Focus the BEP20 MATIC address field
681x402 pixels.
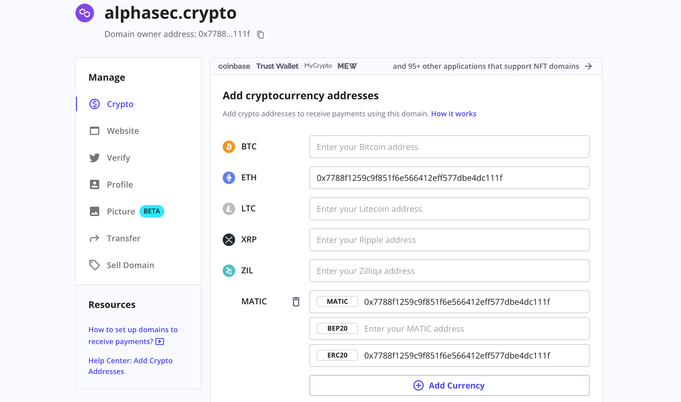click(x=449, y=328)
